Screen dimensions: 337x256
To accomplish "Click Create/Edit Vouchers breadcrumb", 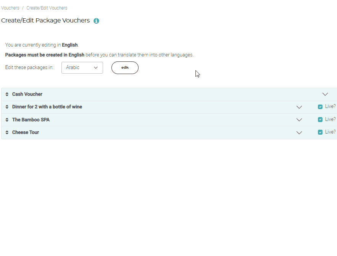I will pos(47,8).
